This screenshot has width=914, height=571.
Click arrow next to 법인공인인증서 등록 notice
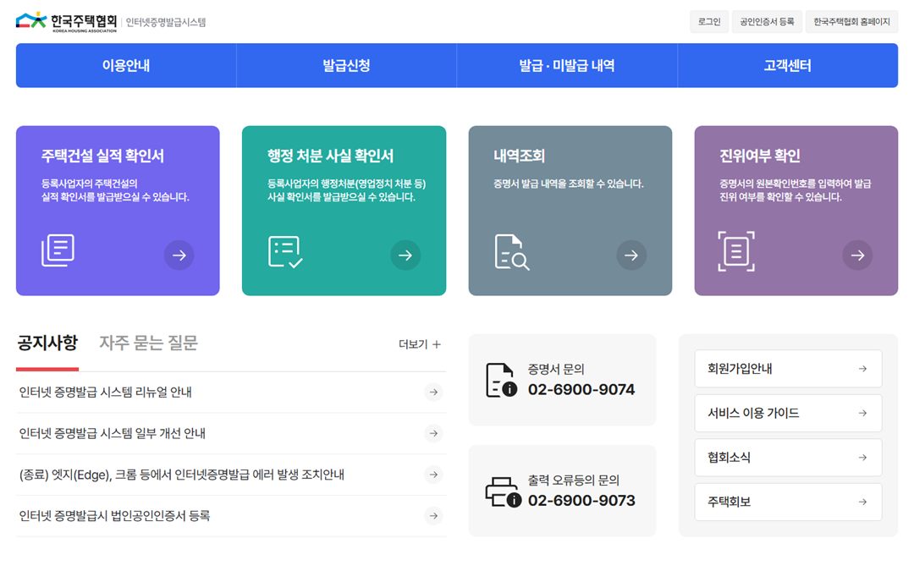(x=433, y=516)
